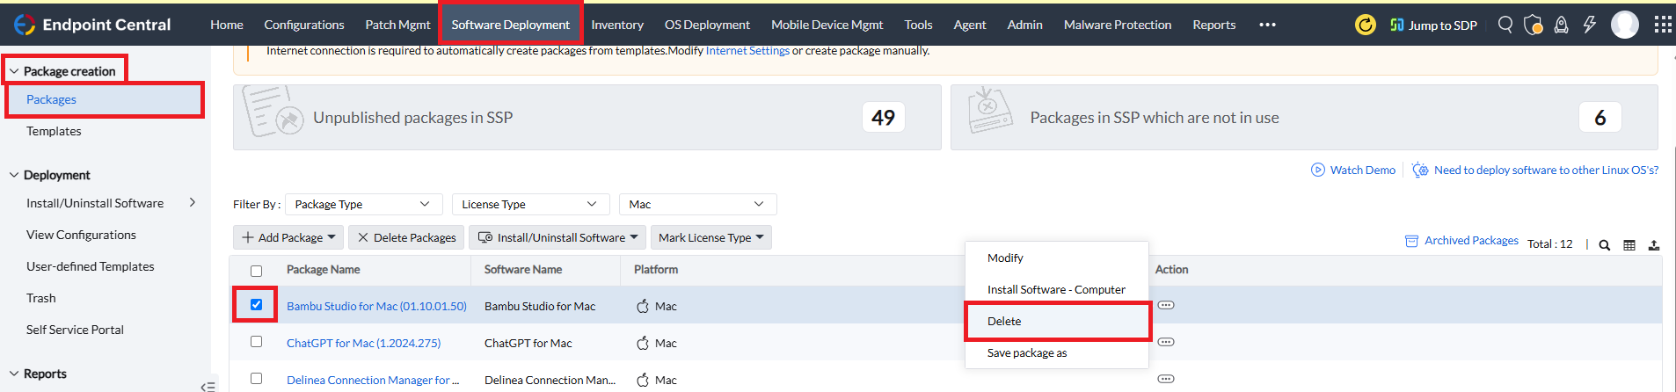Open the lightning bolt quick actions icon

pyautogui.click(x=1589, y=25)
